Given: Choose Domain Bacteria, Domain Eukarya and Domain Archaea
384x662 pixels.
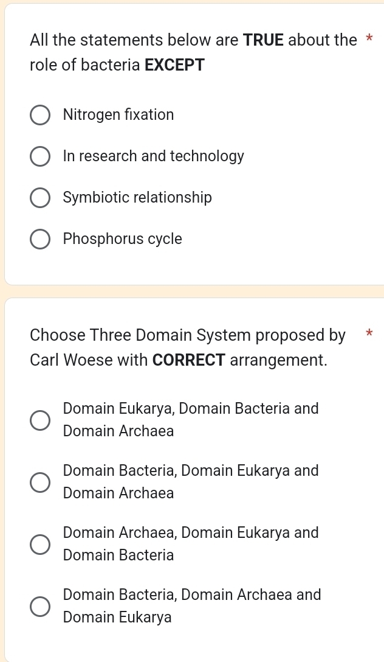Looking at the screenshot, I should coord(39,482).
